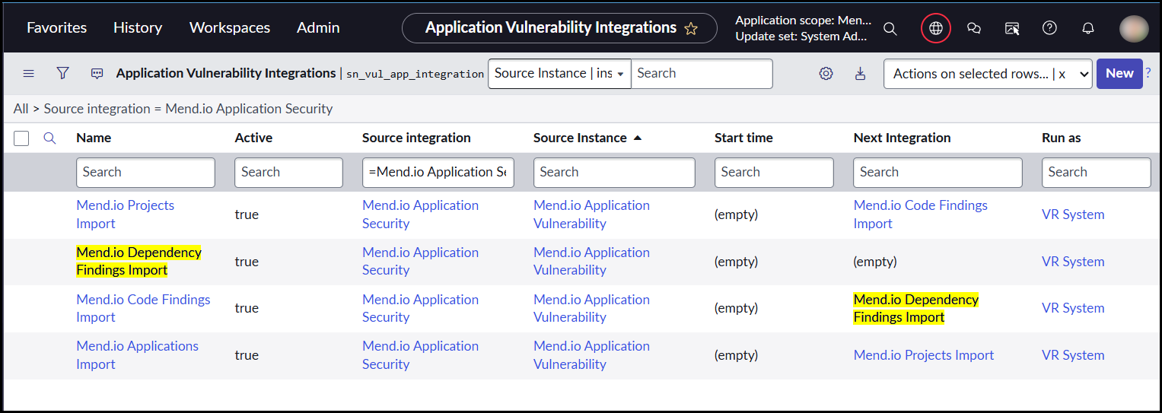The width and height of the screenshot is (1162, 413).
Task: Expand Actions on selected rows dropdown
Action: tap(987, 74)
